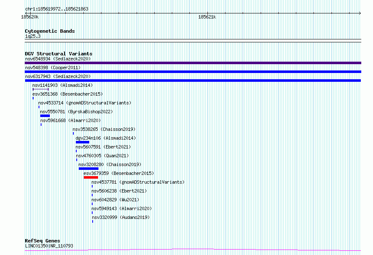Click the ruler's right arrow end
This screenshot has width=373, height=255.
[x=360, y=13]
